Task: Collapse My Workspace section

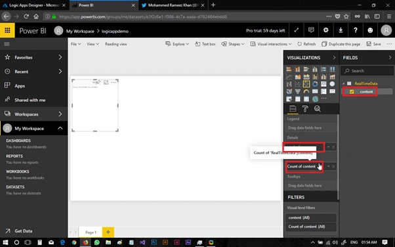Action: [x=60, y=128]
